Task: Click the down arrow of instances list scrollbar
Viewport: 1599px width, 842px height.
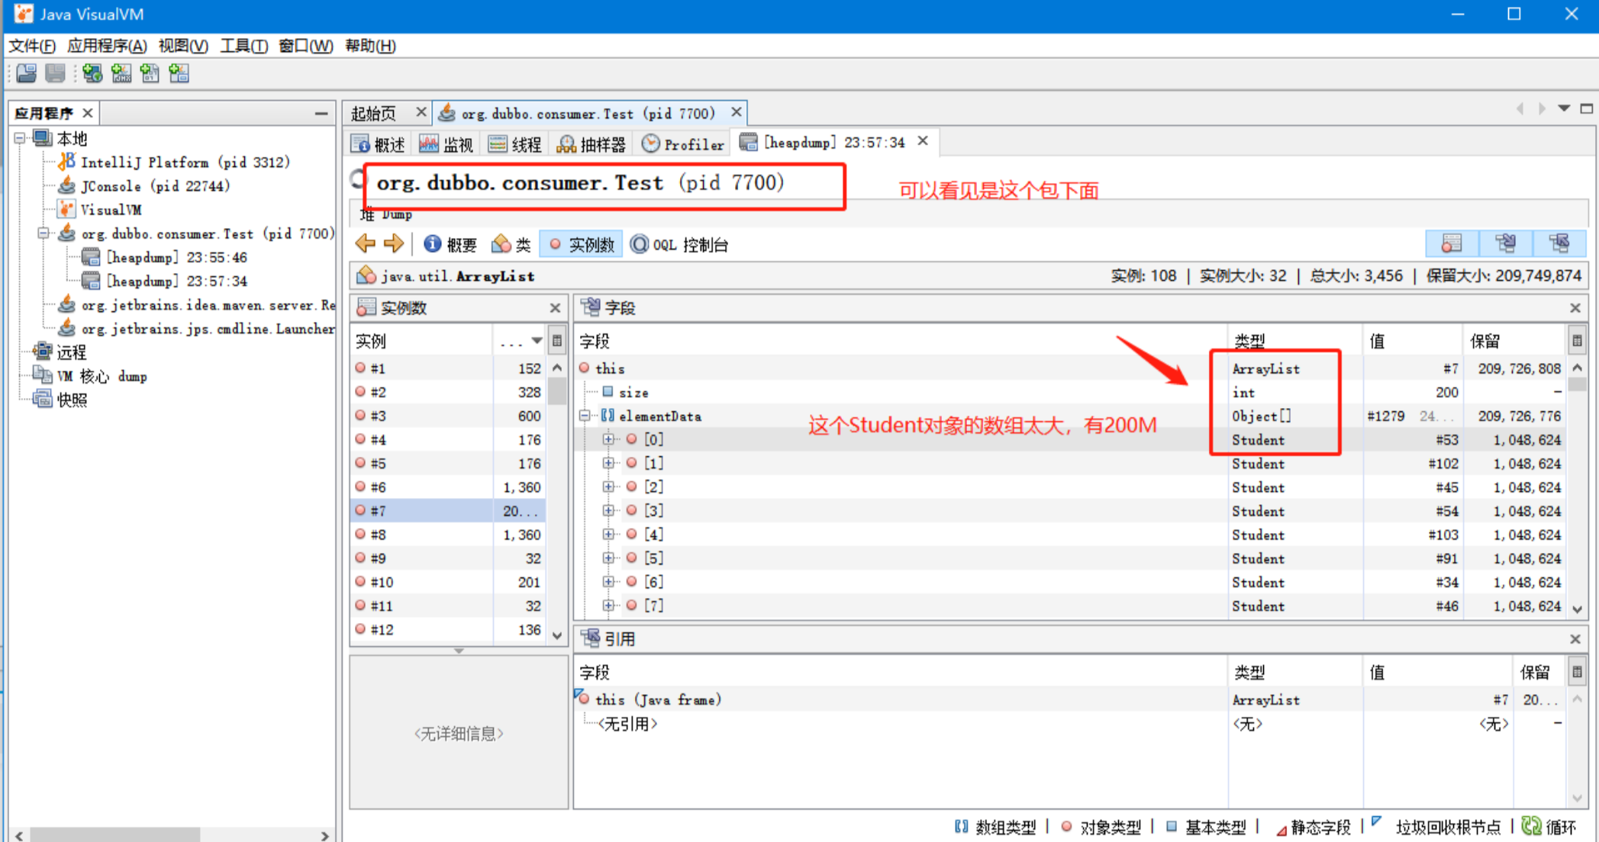Action: coord(557,635)
